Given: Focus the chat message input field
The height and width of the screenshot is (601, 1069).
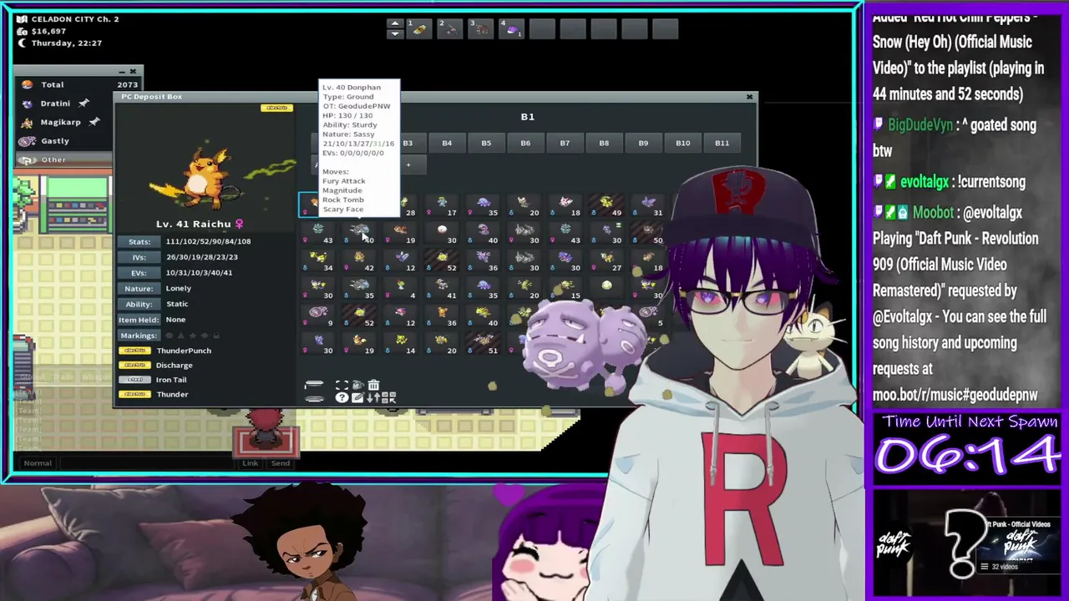Looking at the screenshot, I should 149,462.
